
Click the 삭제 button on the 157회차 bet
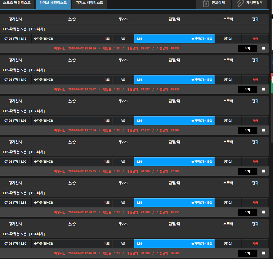point(247,130)
